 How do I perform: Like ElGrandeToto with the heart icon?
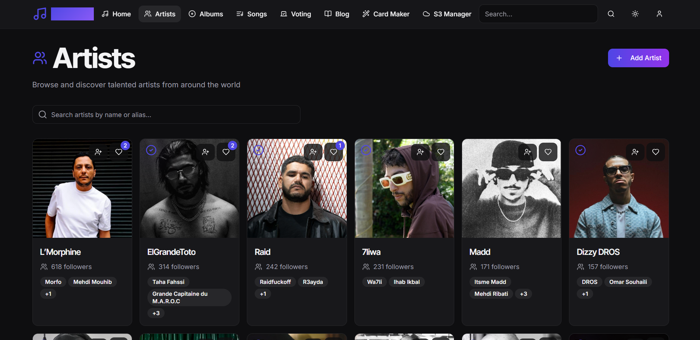tap(226, 152)
